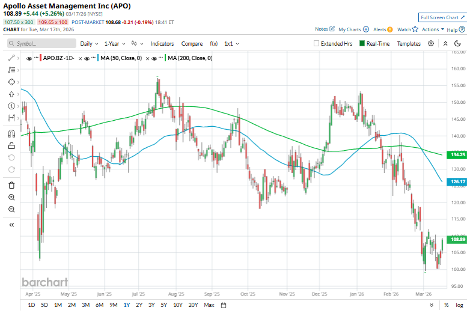Select the Fibonacci list drawing tool
The height and width of the screenshot is (313, 467).
(x=11, y=70)
